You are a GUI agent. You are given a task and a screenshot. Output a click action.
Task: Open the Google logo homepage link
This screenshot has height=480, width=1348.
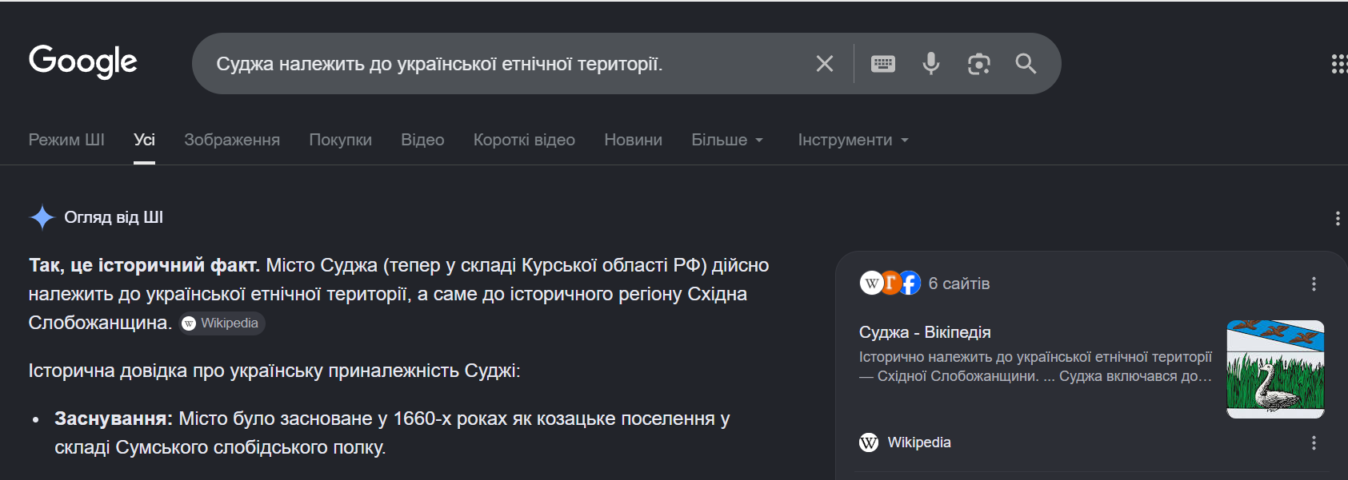[x=83, y=61]
